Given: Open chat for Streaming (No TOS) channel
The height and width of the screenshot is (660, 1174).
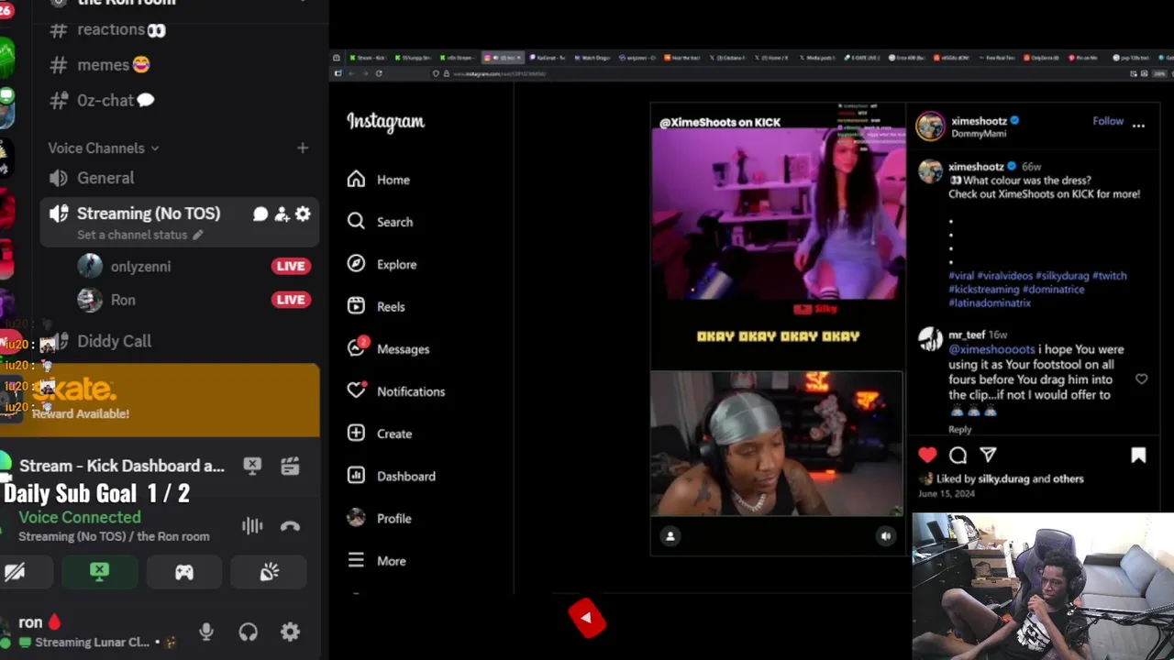Looking at the screenshot, I should coord(260,214).
